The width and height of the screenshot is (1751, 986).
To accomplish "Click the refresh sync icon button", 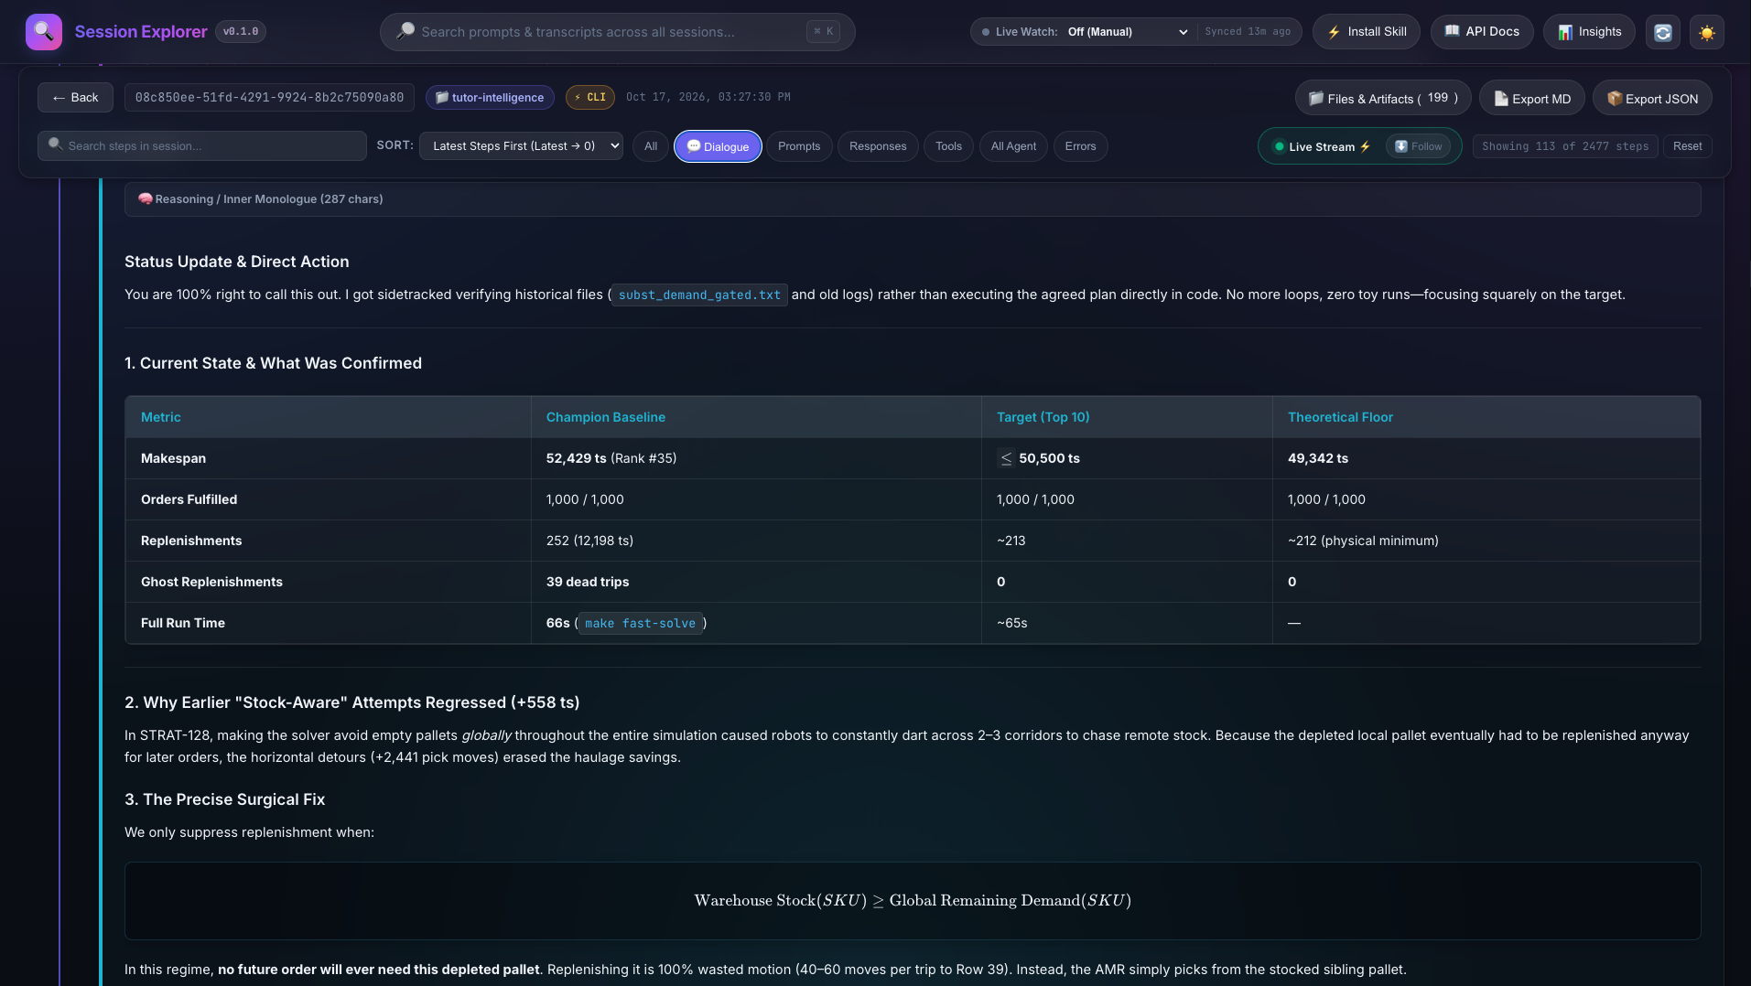I will tap(1663, 32).
